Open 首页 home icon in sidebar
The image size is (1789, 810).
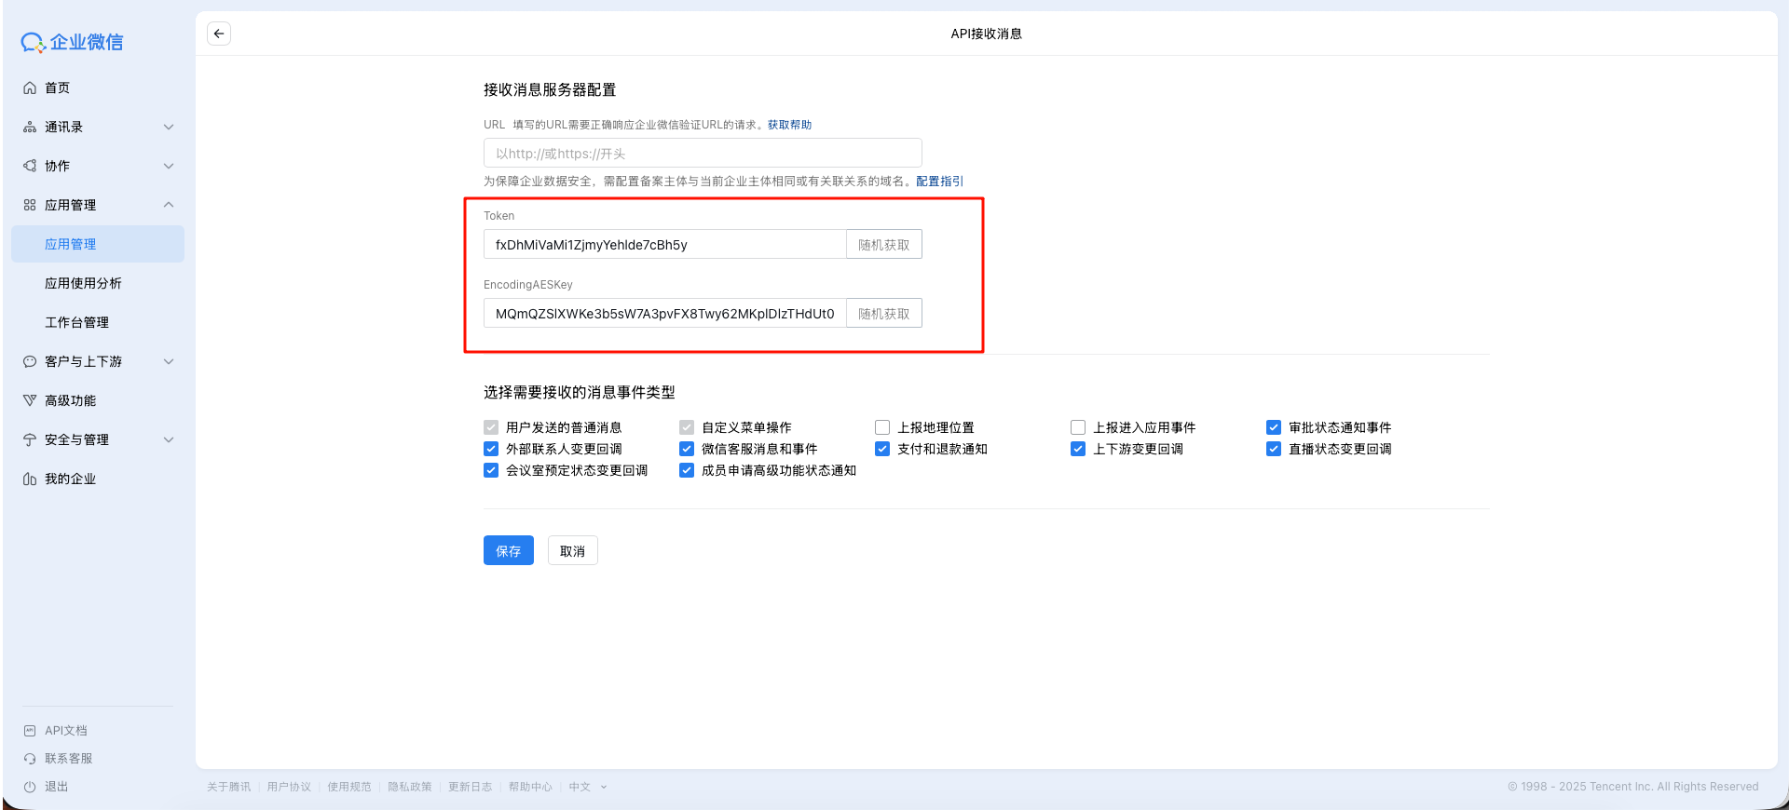click(x=30, y=88)
